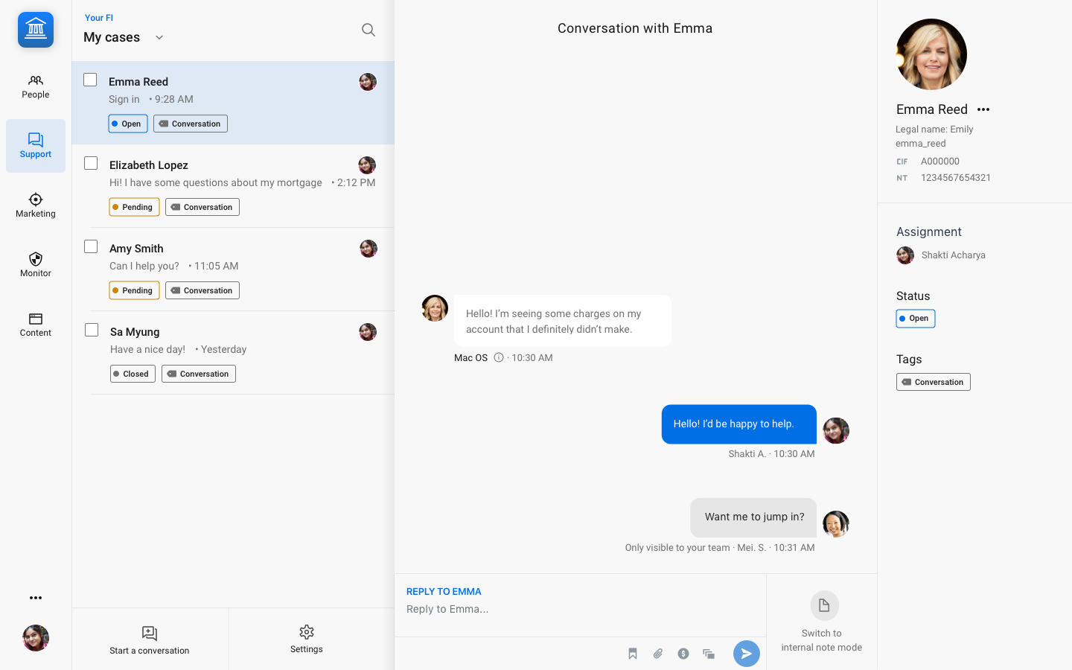The width and height of the screenshot is (1072, 670).
Task: Tick the Amy Smith case checkbox
Action: (91, 246)
